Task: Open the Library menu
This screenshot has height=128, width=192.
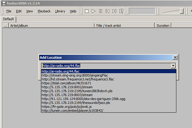Action: click(x=60, y=11)
